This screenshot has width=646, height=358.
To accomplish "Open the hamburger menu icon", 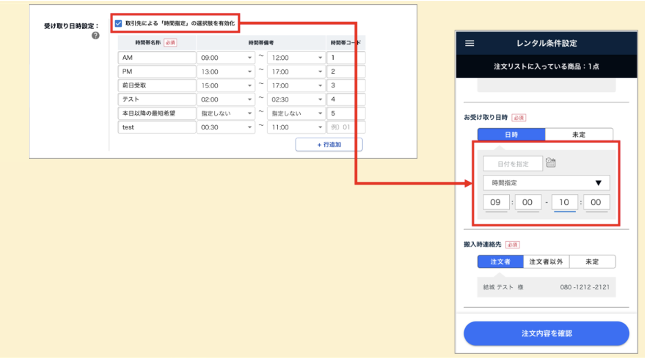I will pyautogui.click(x=469, y=43).
